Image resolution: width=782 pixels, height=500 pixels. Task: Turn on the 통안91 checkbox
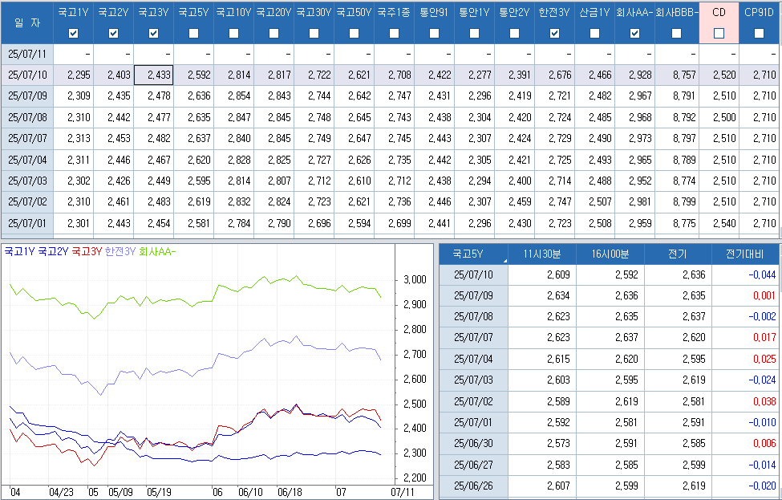point(435,33)
